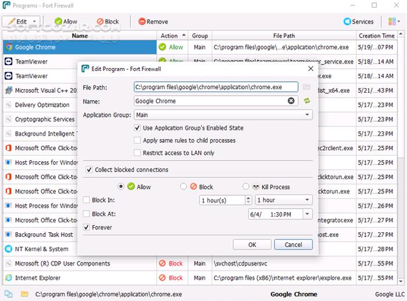Click the copy path icon in status bar
The height and width of the screenshot is (301, 407).
pos(8,294)
